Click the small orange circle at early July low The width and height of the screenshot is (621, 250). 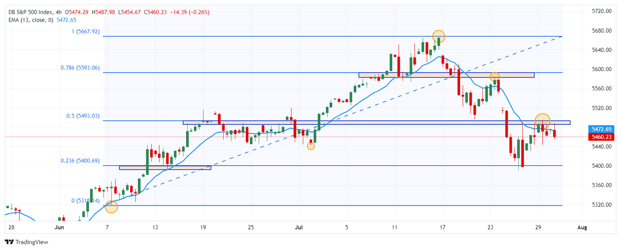tap(310, 146)
